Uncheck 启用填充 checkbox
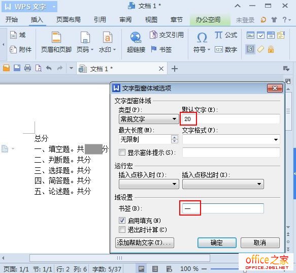The height and width of the screenshot is (273, 296). [122, 220]
